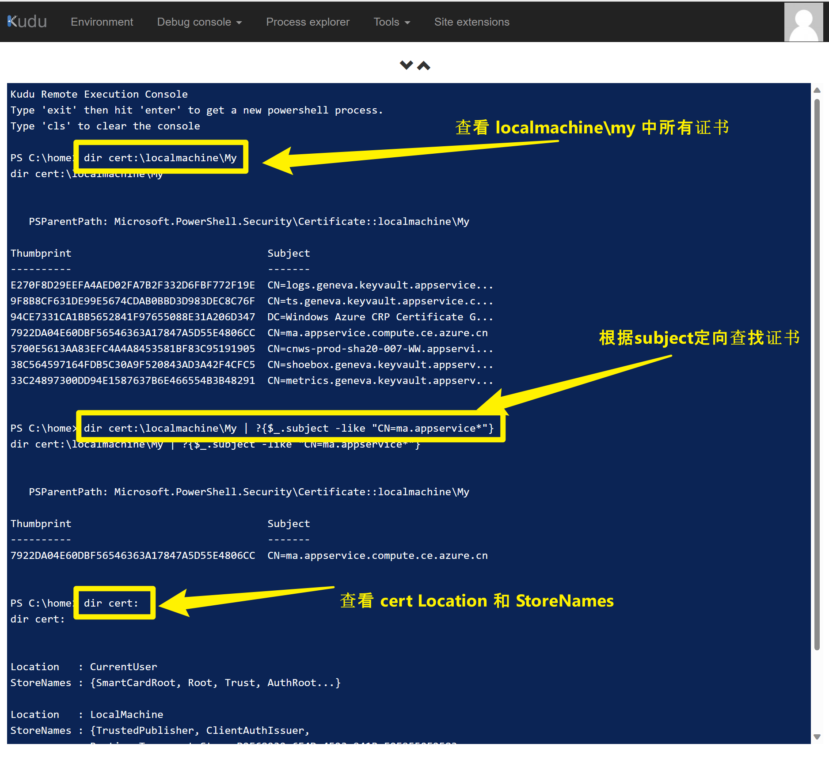The width and height of the screenshot is (829, 763).
Task: Click the CN=shoebox.geneva.keyvault subject entry
Action: (380, 364)
